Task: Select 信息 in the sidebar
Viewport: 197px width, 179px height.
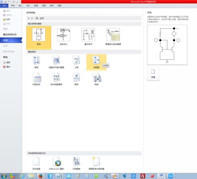Action: click(5, 29)
